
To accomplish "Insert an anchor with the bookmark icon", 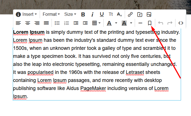I will pyautogui.click(x=150, y=23).
